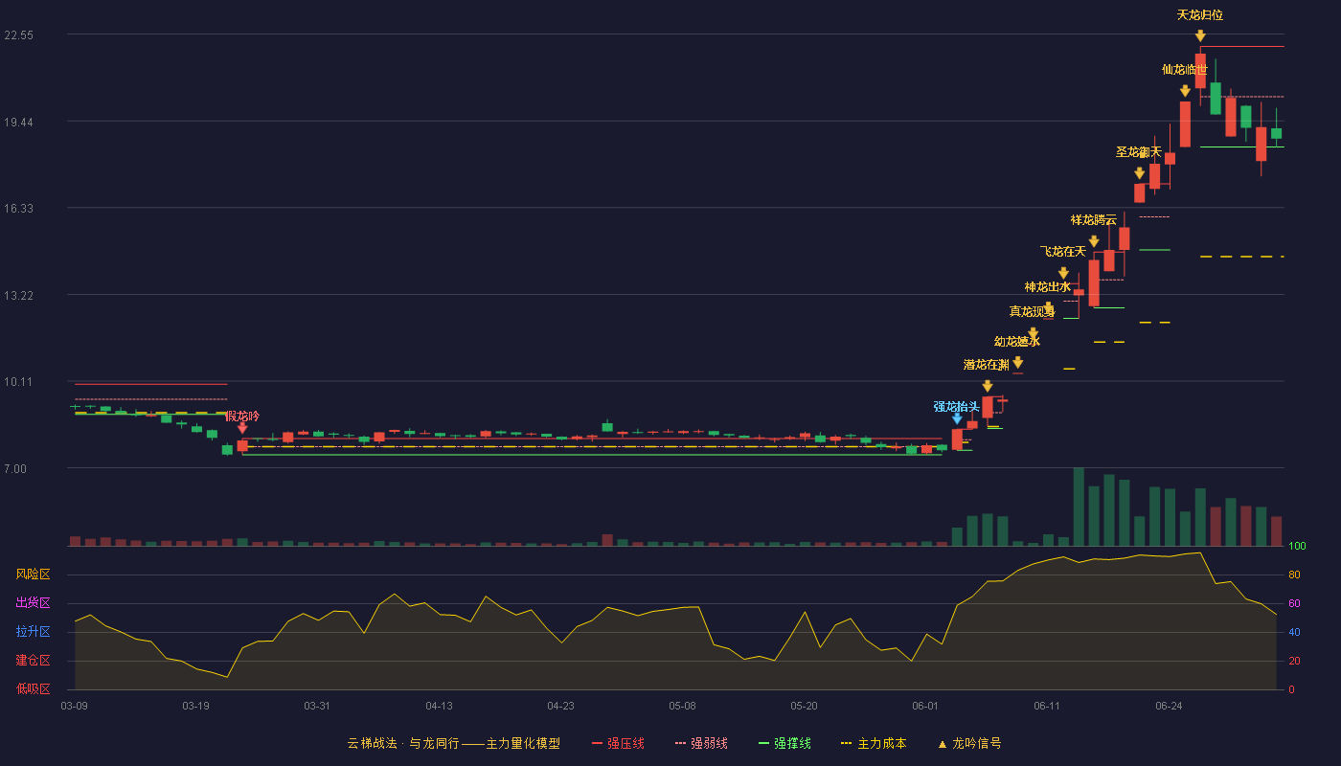Click the arrow marker under 神龙出水 signal

point(1048,307)
